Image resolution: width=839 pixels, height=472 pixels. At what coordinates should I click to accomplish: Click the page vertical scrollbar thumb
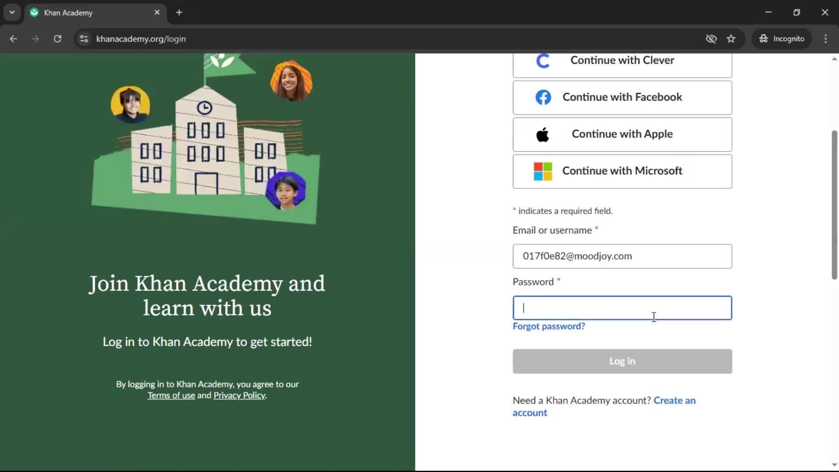(x=834, y=205)
